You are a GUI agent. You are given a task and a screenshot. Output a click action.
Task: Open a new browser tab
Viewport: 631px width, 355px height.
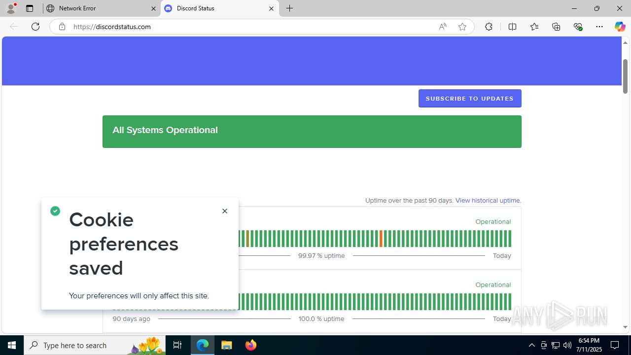(x=290, y=8)
